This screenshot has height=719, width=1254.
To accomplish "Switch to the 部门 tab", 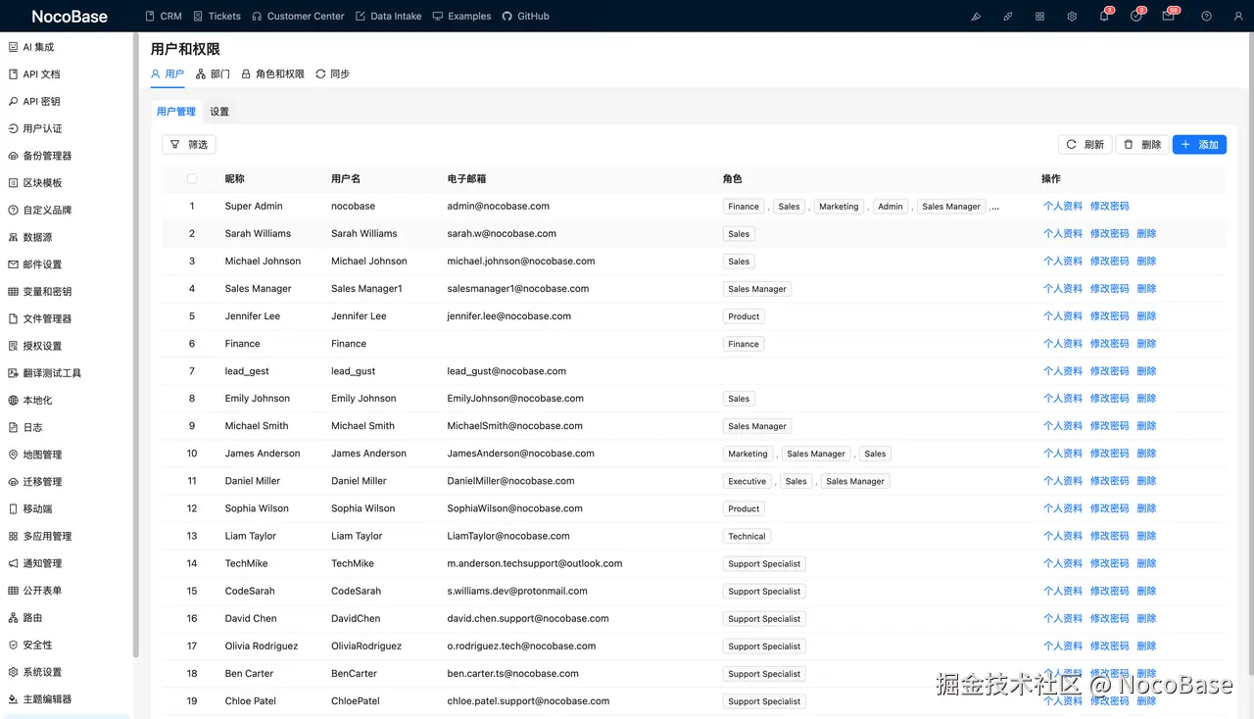I will (213, 74).
